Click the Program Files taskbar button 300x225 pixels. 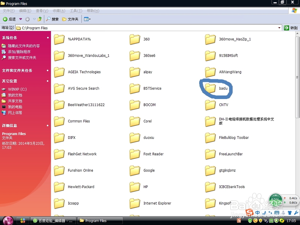[100, 221]
